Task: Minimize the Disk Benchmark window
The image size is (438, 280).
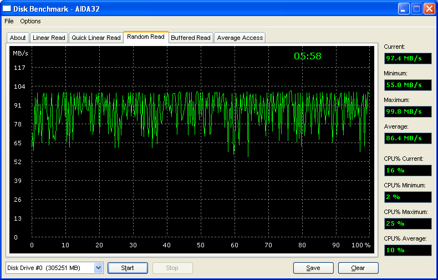Action: tap(404, 9)
